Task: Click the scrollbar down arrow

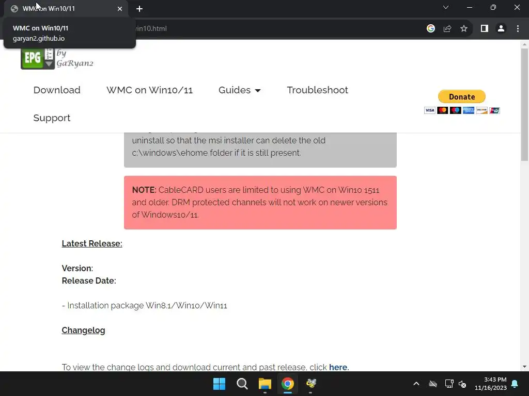Action: click(x=524, y=367)
